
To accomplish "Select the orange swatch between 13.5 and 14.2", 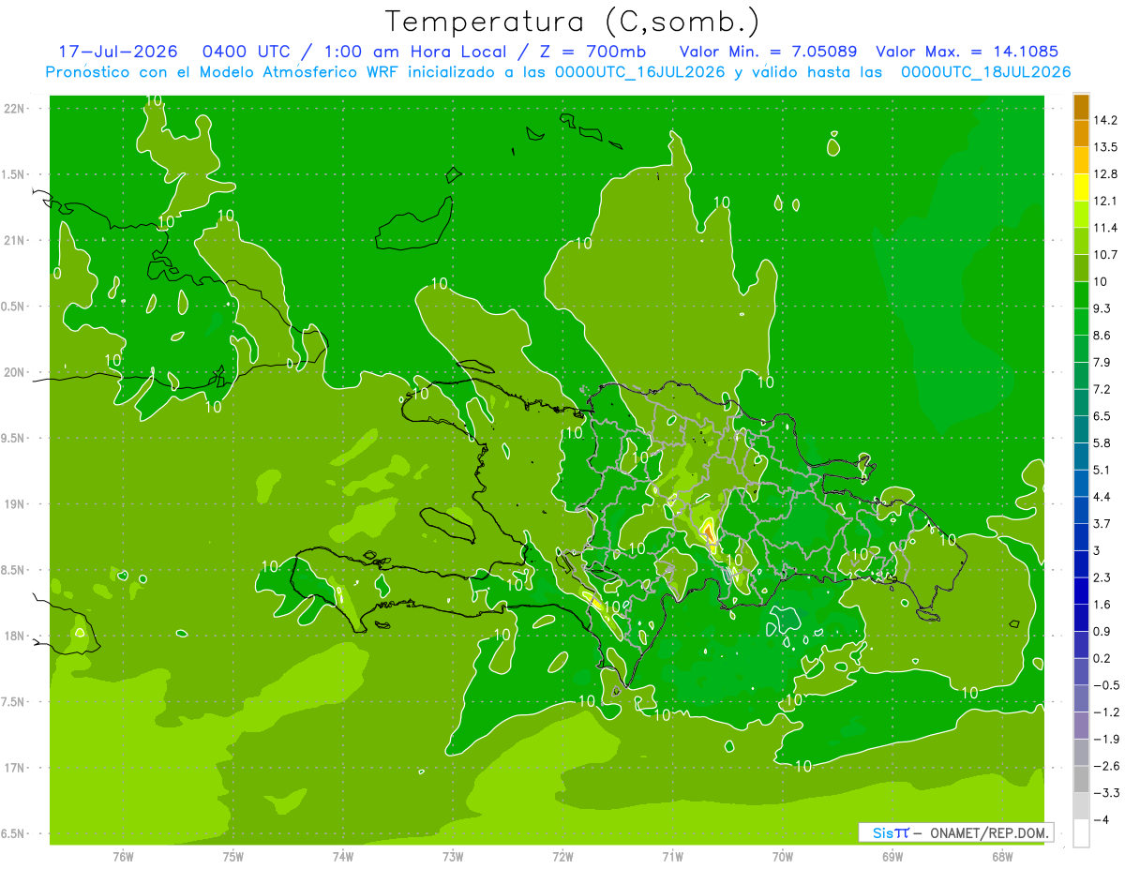I will (x=1081, y=134).
